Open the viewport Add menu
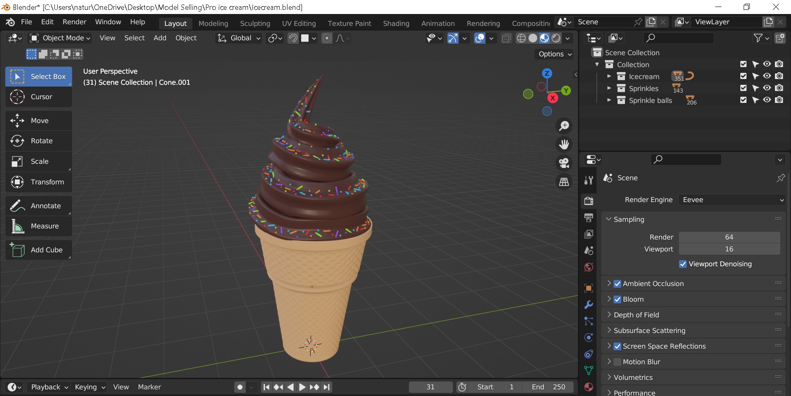791x396 pixels. tap(160, 38)
